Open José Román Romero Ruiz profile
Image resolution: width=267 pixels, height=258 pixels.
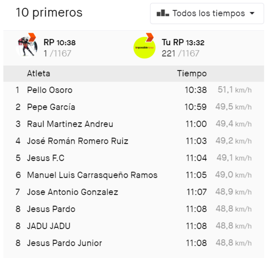coord(77,141)
